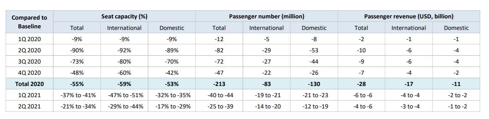Click the '3Q 2020' row label
The height and width of the screenshot is (119, 489).
coord(29,61)
